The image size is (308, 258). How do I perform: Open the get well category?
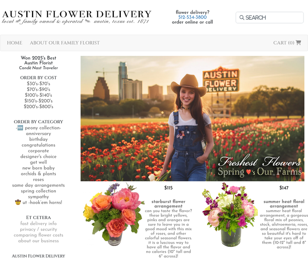tap(39, 162)
